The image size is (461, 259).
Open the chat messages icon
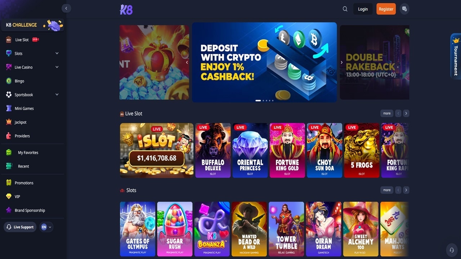coord(404,9)
